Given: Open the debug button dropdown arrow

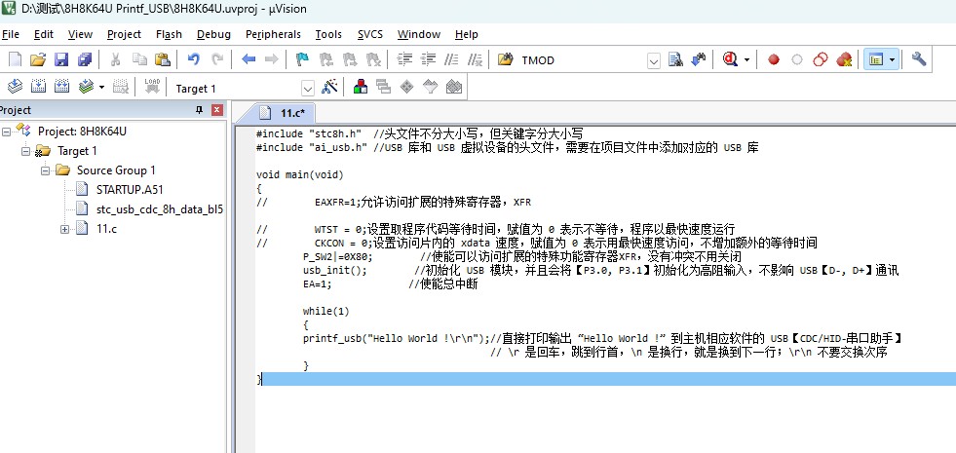Looking at the screenshot, I should pyautogui.click(x=746, y=59).
